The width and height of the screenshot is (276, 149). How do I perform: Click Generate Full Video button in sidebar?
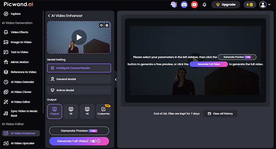[79, 141]
